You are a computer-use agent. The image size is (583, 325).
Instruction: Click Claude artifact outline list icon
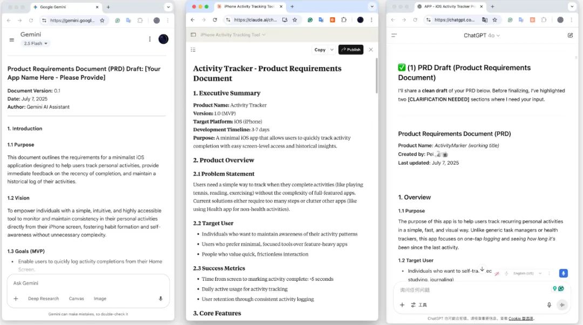193,50
